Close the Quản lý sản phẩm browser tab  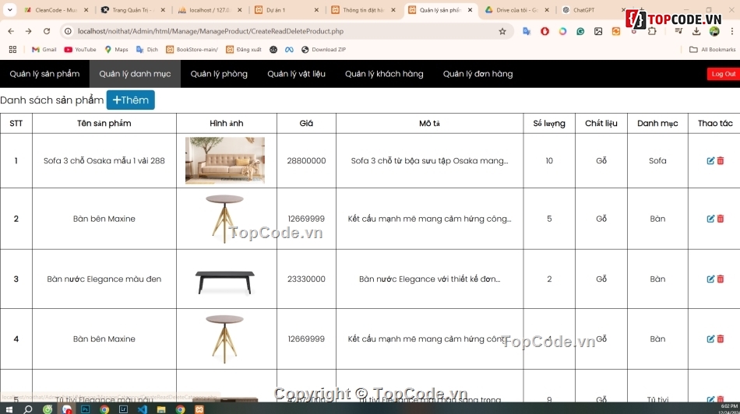(470, 10)
